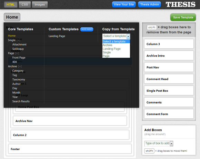Expand the Archive [+] toggle
The width and height of the screenshot is (200, 159).
20,66
